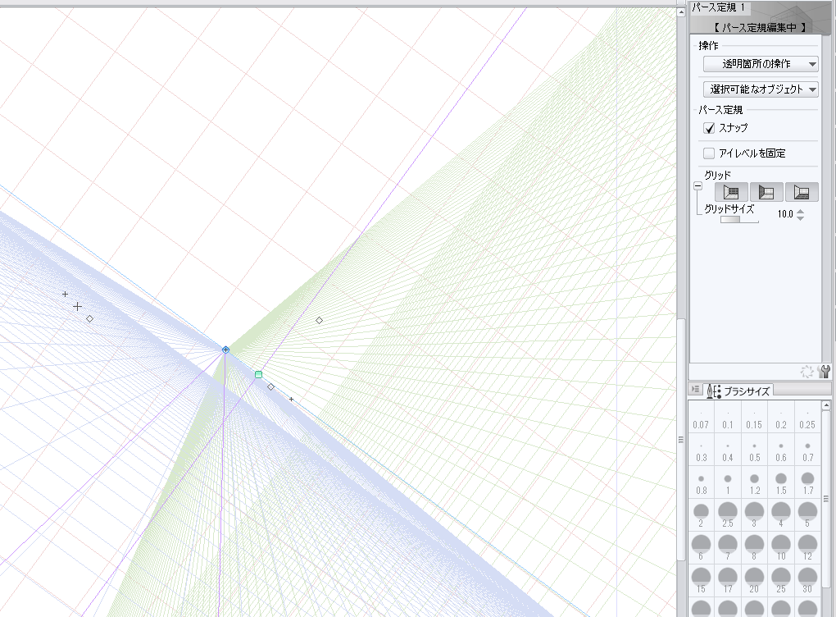Viewport: 836px width, 617px height.
Task: Choose brush size 25
Action: [x=781, y=580]
